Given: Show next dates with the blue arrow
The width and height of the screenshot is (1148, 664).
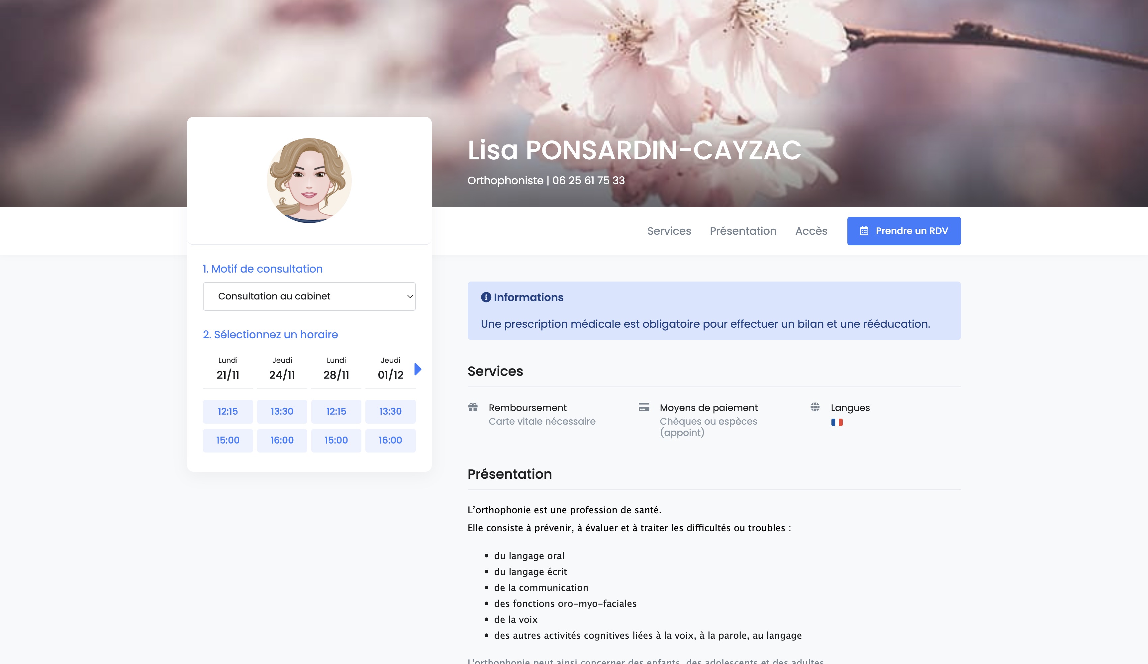Looking at the screenshot, I should click(418, 369).
